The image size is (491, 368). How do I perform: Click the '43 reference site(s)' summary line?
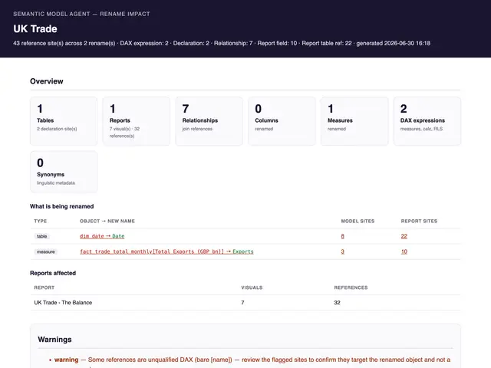pyautogui.click(x=222, y=43)
